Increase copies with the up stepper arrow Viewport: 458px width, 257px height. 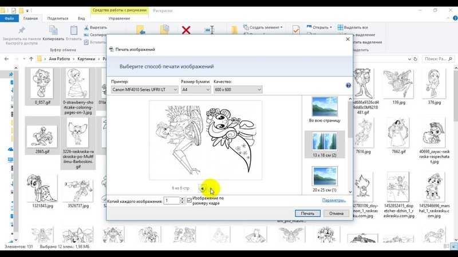click(182, 199)
